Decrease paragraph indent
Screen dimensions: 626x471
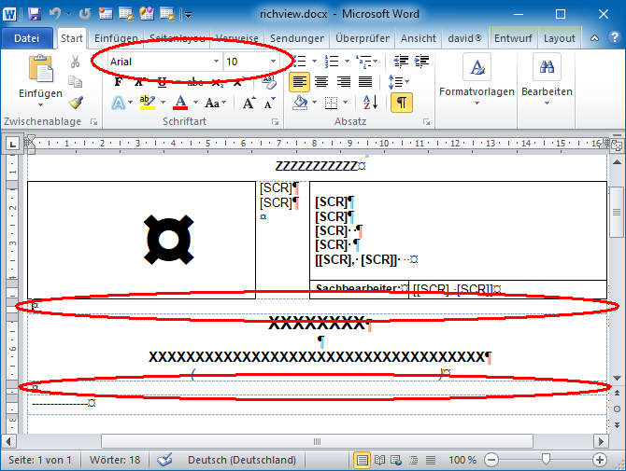tap(401, 61)
